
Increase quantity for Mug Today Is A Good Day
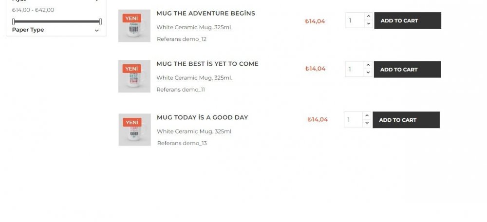[x=367, y=116]
